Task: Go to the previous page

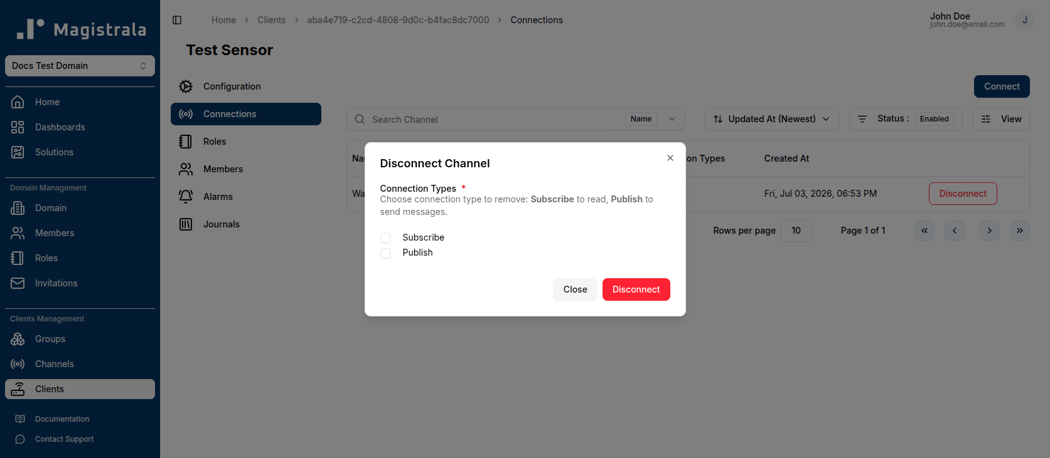Action: 955,231
